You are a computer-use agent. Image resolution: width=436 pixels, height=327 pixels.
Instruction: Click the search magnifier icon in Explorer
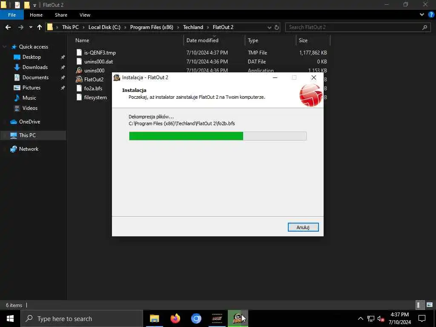(x=425, y=27)
